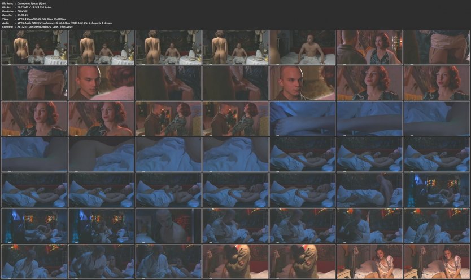471x280 pixels.
Task: Select the Duration text line
Action: [27, 15]
